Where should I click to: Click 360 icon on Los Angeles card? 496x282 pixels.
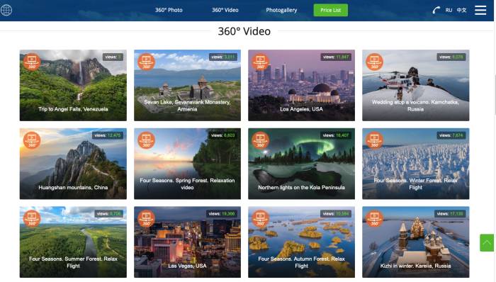260,62
